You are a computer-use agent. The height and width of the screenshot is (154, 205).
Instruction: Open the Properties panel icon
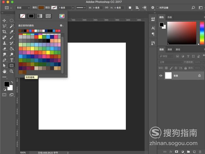(x=153, y=19)
